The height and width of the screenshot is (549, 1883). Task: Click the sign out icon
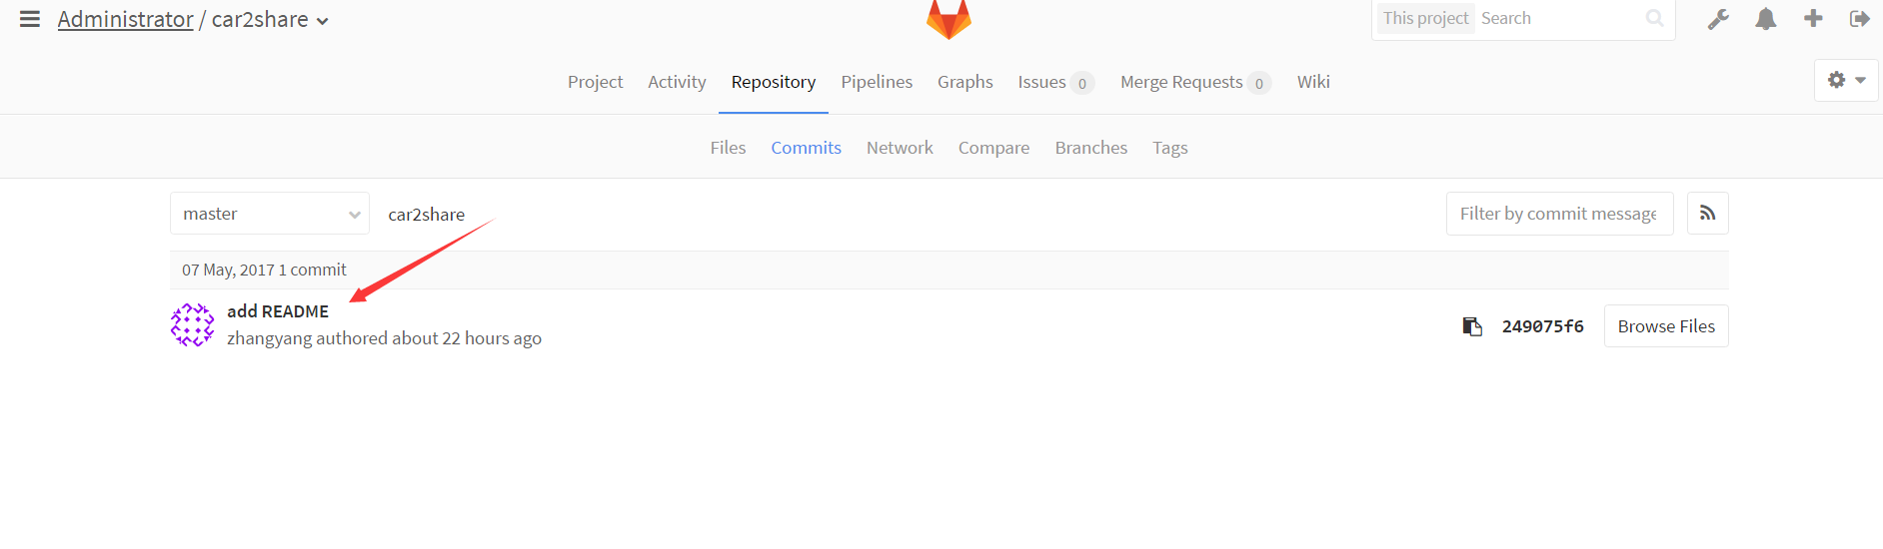coord(1860,19)
